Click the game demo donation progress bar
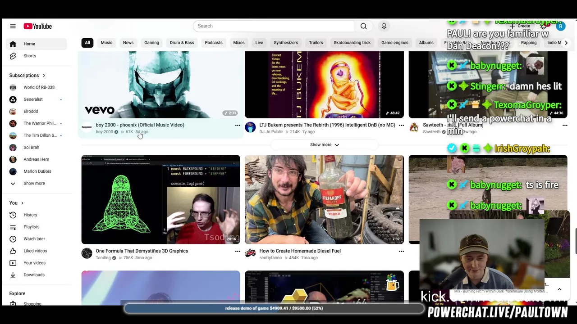The height and width of the screenshot is (324, 577). [274, 308]
